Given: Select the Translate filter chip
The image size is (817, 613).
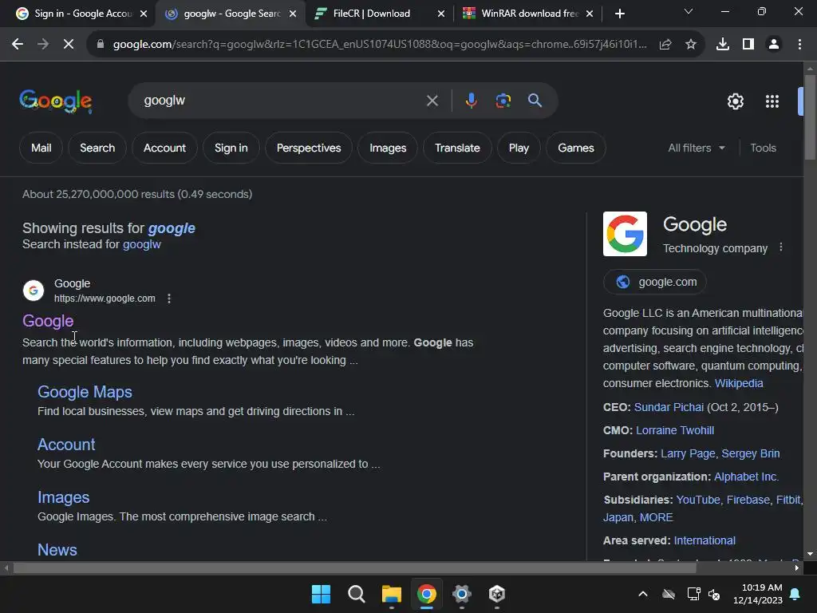Looking at the screenshot, I should (x=457, y=148).
